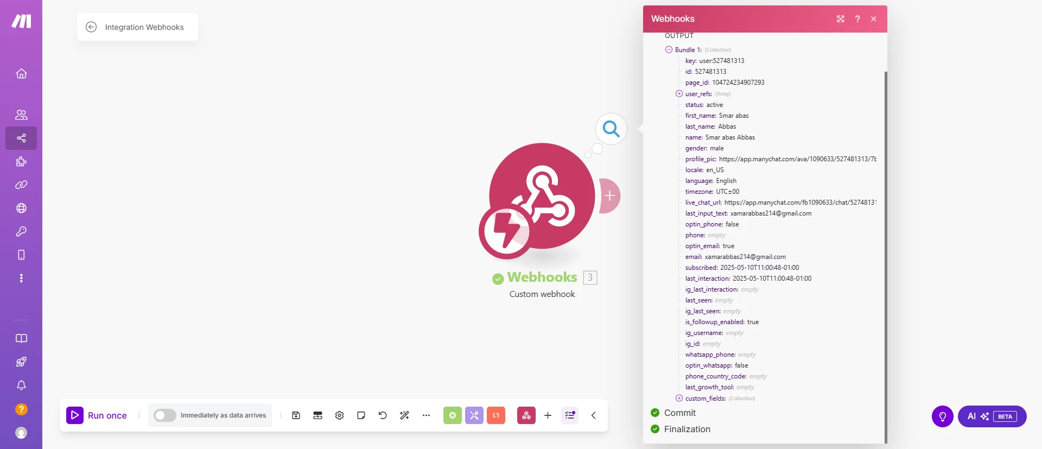
Task: Open the green Tools favorite in the toolbar
Action: point(453,415)
